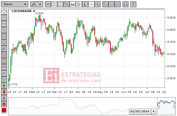Screen dimensions: 177x116
Task: Open the Diario period dropdown
Action: (15, 4)
